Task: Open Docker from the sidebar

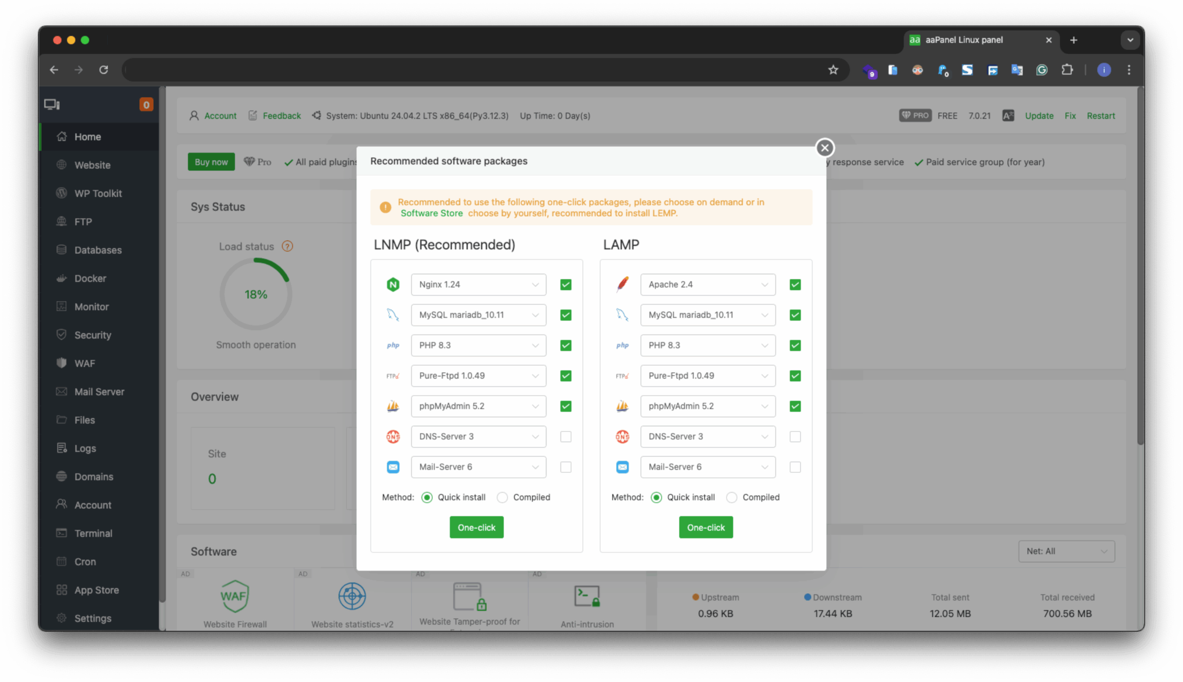Action: click(90, 278)
